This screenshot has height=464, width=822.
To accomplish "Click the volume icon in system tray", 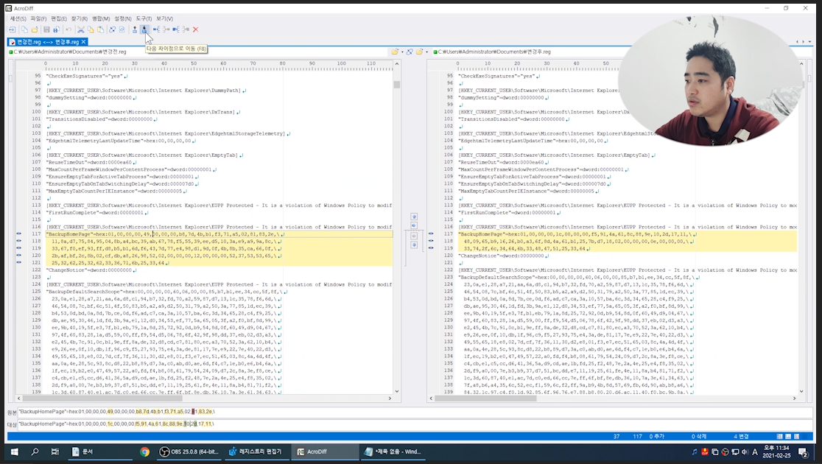I will click(x=745, y=451).
